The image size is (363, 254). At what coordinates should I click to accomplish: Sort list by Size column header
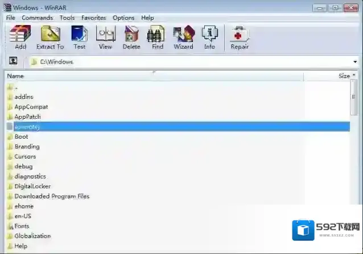coord(344,76)
